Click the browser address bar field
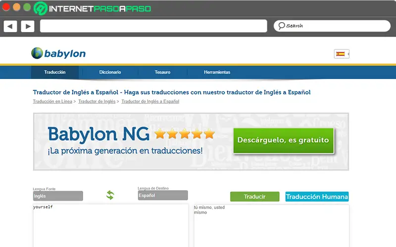The image size is (396, 247). point(153,26)
